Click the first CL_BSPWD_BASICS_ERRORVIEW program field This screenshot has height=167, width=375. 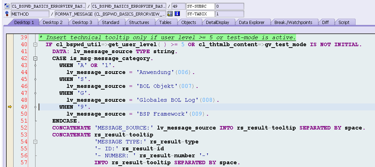[48, 6]
